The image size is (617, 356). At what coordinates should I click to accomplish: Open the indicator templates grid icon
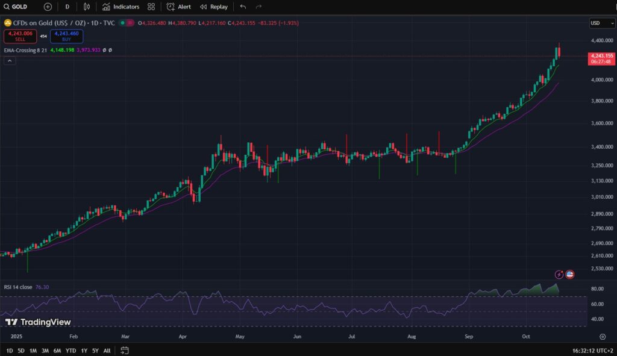click(x=151, y=7)
